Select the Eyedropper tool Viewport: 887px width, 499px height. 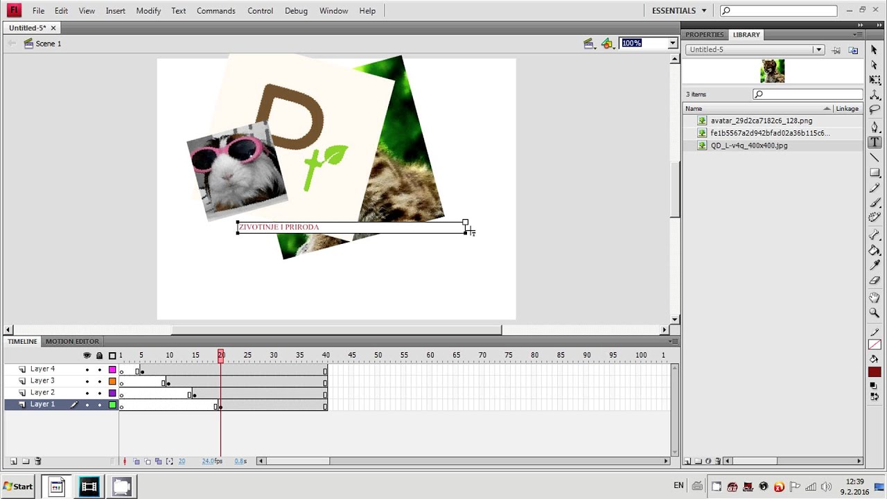(x=875, y=265)
